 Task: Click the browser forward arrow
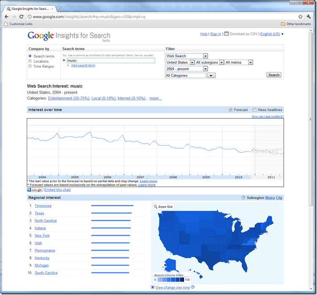[x=14, y=16]
